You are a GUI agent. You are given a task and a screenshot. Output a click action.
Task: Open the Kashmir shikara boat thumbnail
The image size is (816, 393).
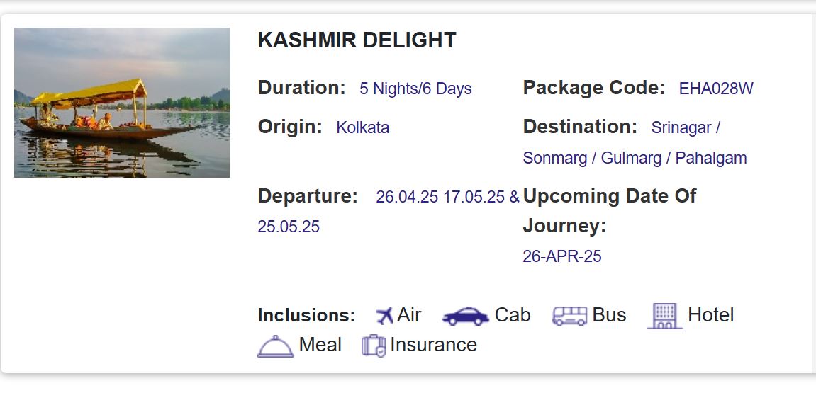122,103
